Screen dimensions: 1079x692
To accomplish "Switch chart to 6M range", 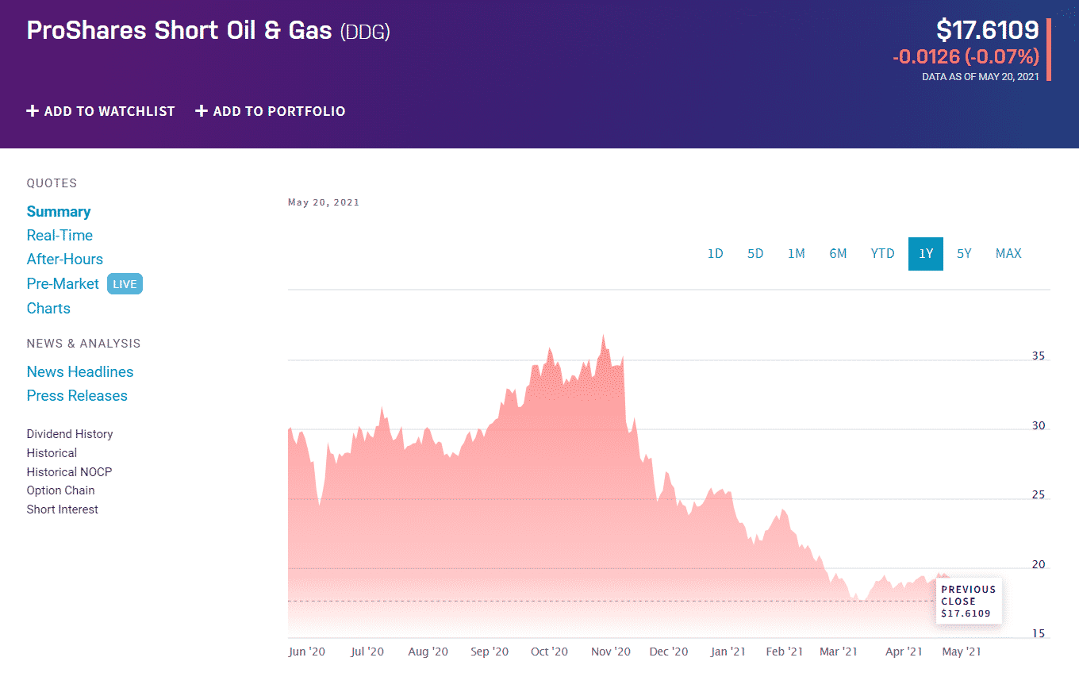I will (838, 254).
